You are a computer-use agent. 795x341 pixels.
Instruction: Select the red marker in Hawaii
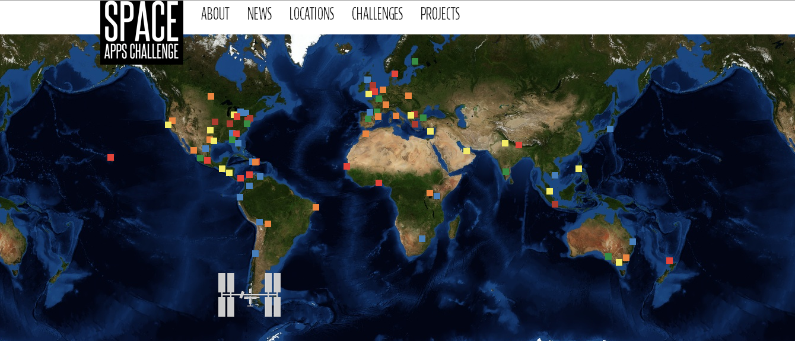(x=110, y=157)
